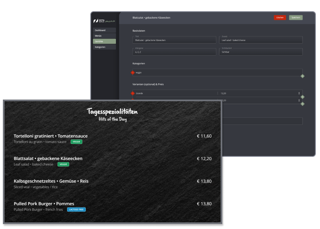The height and width of the screenshot is (229, 320).
Task: Click the Varianten (optional) & Preis heading
Action: [148, 84]
